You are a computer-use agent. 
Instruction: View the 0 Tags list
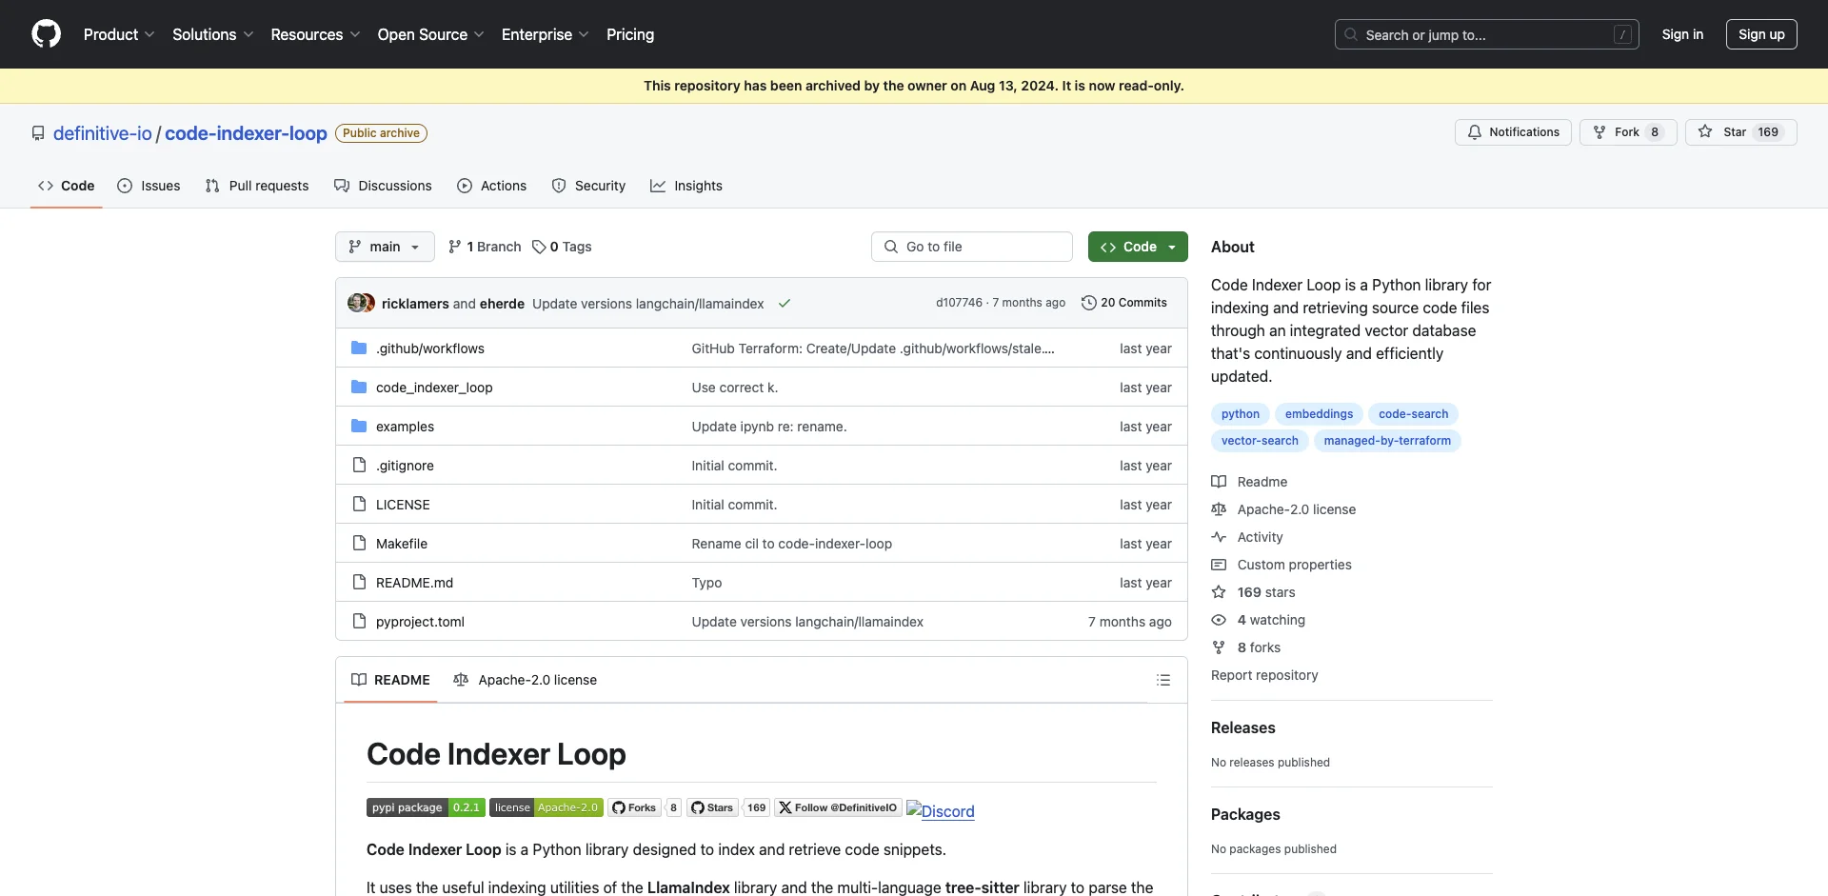pos(562,247)
